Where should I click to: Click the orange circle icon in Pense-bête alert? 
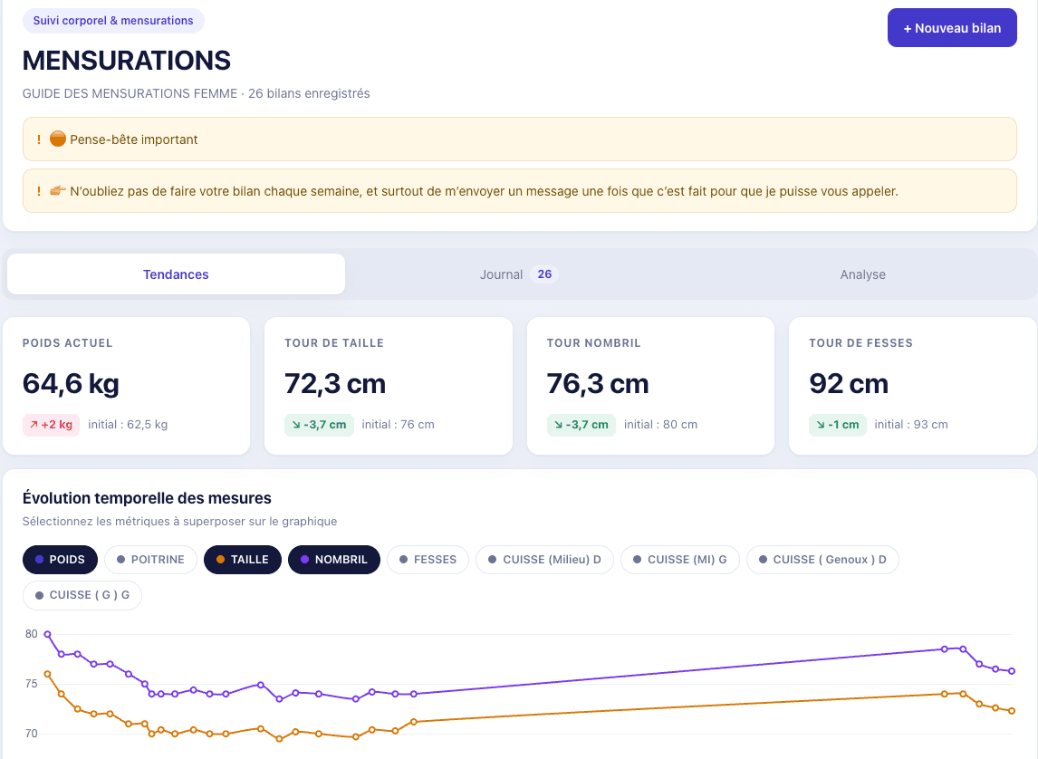click(58, 139)
